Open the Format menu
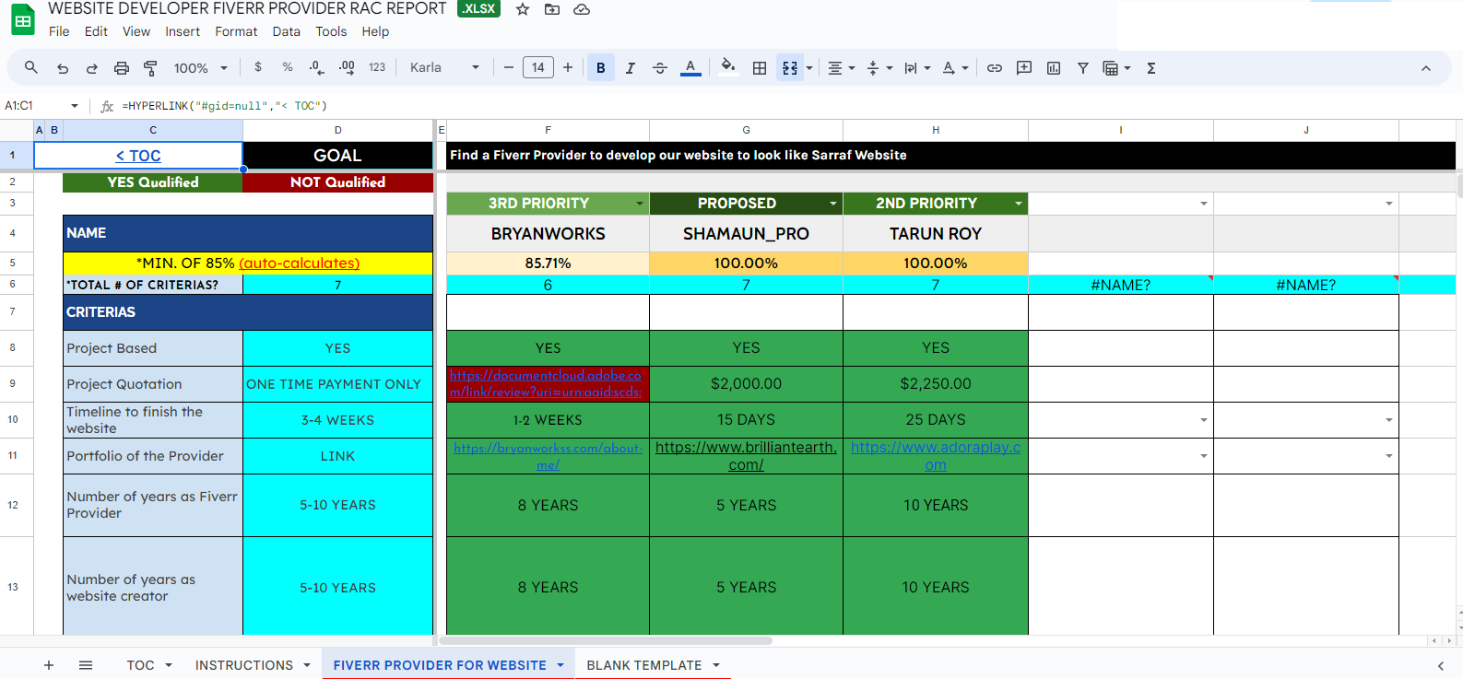Image resolution: width=1463 pixels, height=679 pixels. click(x=236, y=31)
